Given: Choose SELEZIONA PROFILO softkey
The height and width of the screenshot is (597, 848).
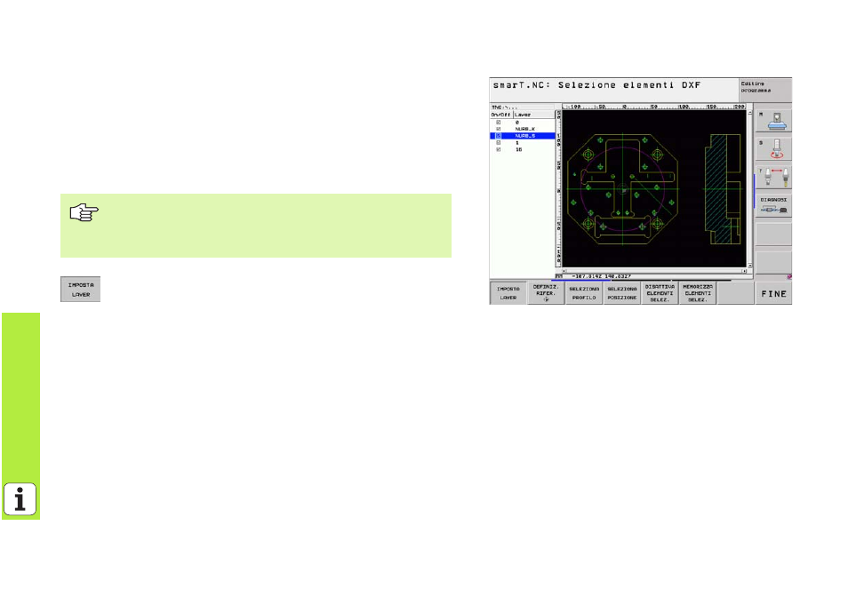Looking at the screenshot, I should click(x=583, y=293).
